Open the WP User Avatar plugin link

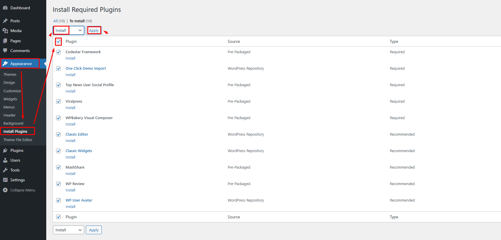[x=79, y=200]
